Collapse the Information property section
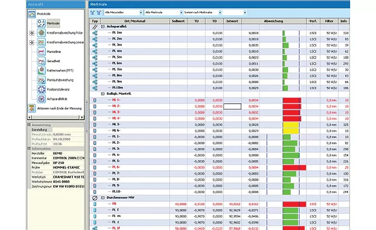Screen dimensions: 376x230 tap(29, 148)
